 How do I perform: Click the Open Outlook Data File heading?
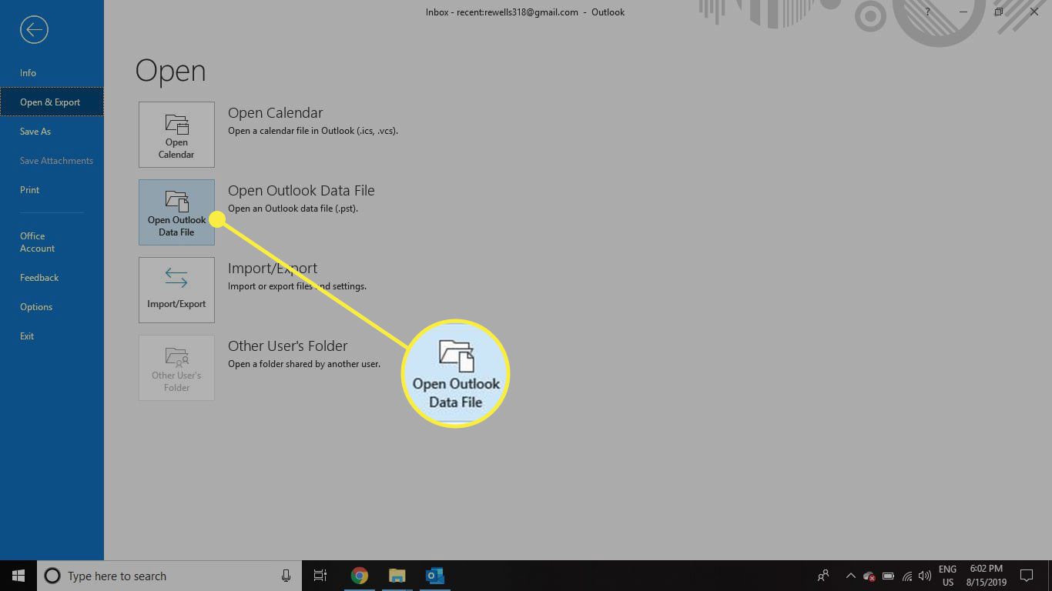(301, 191)
